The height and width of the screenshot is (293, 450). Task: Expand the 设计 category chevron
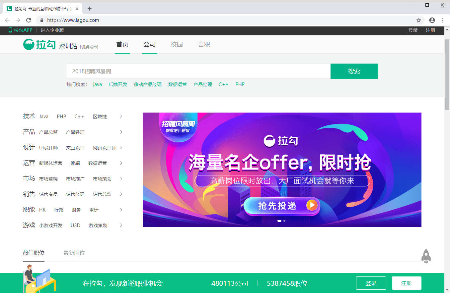[121, 148]
